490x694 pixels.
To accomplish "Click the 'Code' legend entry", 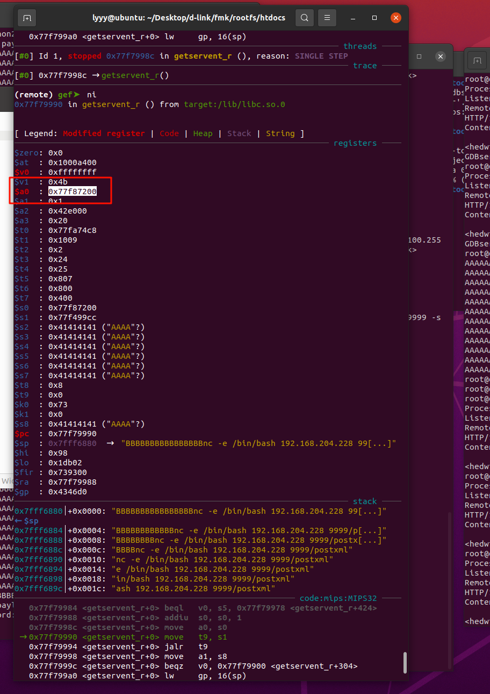I will coord(169,133).
